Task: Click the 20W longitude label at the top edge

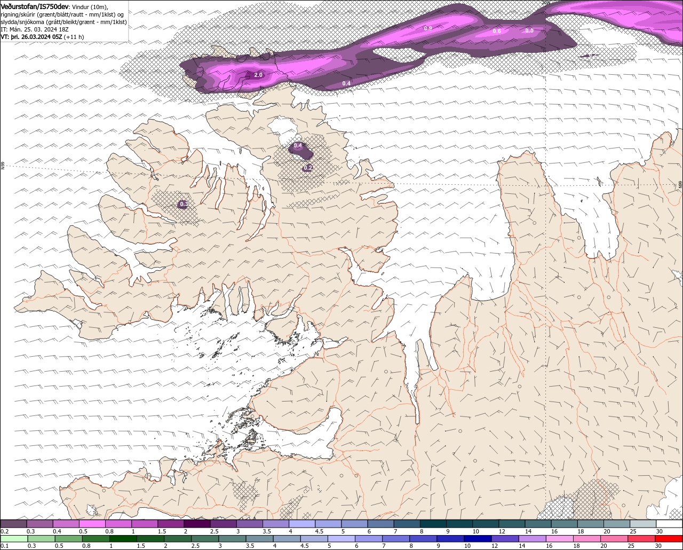Action: (545, 3)
